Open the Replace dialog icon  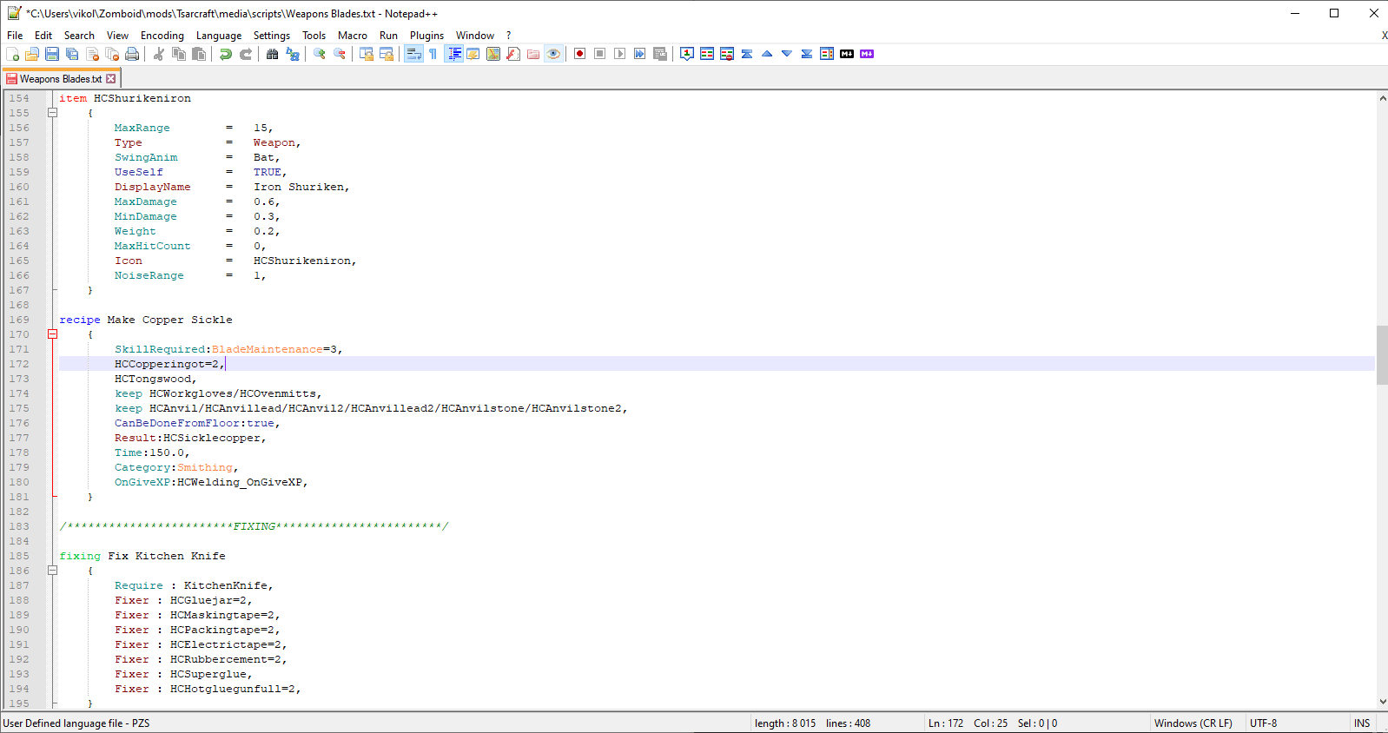(x=293, y=54)
